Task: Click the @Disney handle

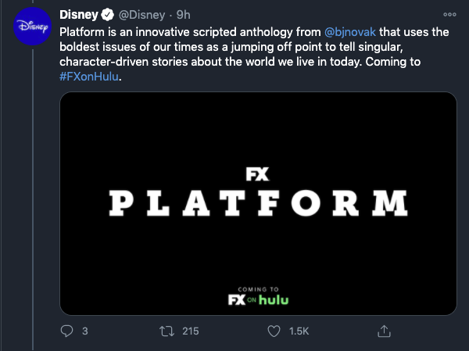Action: click(x=141, y=15)
